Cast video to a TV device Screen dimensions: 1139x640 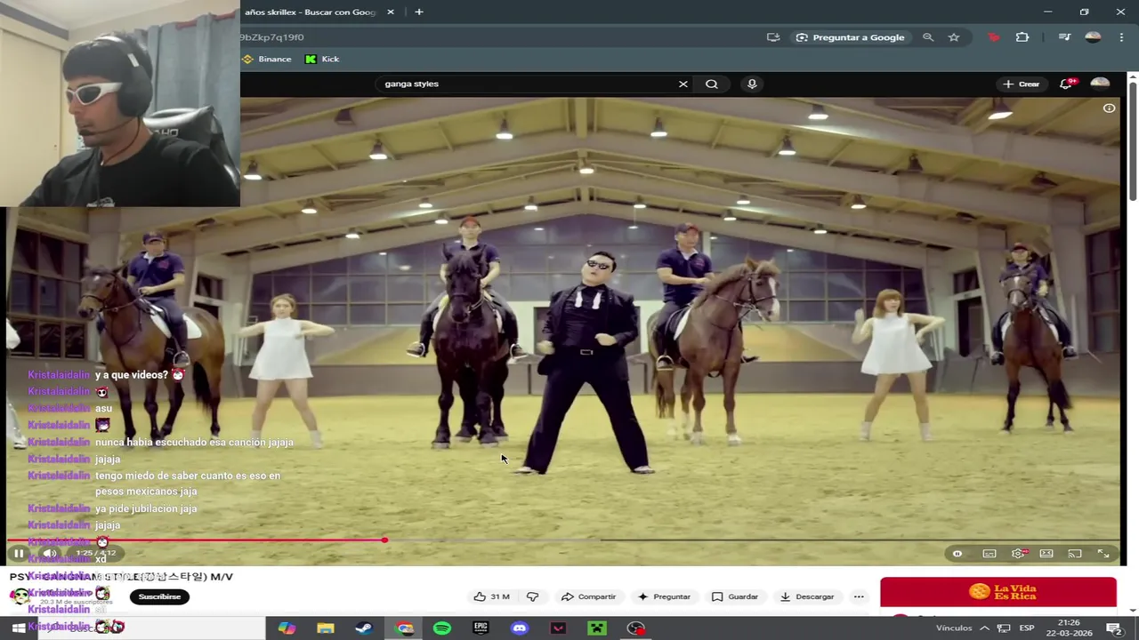[1075, 554]
